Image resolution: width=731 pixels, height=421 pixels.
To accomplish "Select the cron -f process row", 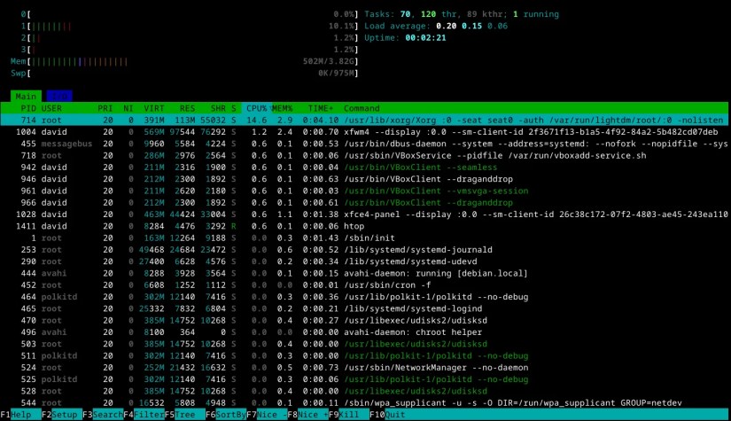I will [x=364, y=285].
